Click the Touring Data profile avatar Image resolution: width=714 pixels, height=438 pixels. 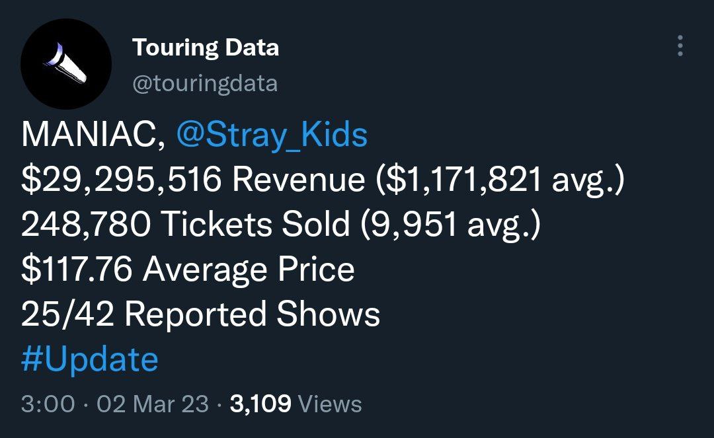click(x=65, y=63)
